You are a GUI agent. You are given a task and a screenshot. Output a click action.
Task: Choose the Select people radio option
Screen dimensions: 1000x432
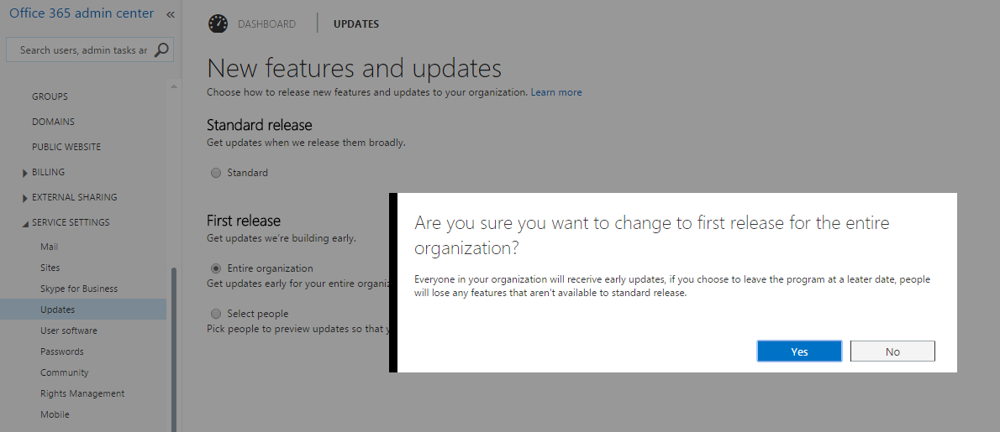pyautogui.click(x=216, y=313)
